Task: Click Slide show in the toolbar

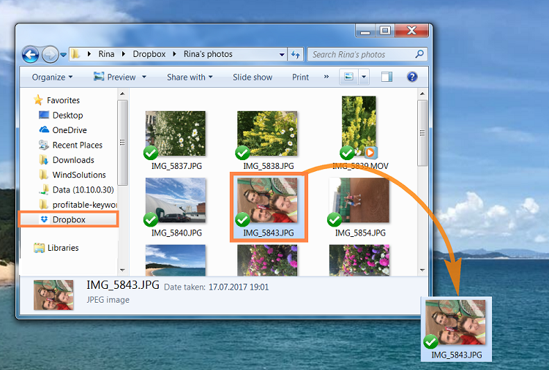Action: point(252,77)
